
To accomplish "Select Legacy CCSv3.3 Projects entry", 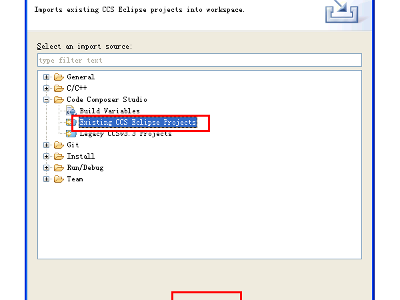I will coord(125,133).
